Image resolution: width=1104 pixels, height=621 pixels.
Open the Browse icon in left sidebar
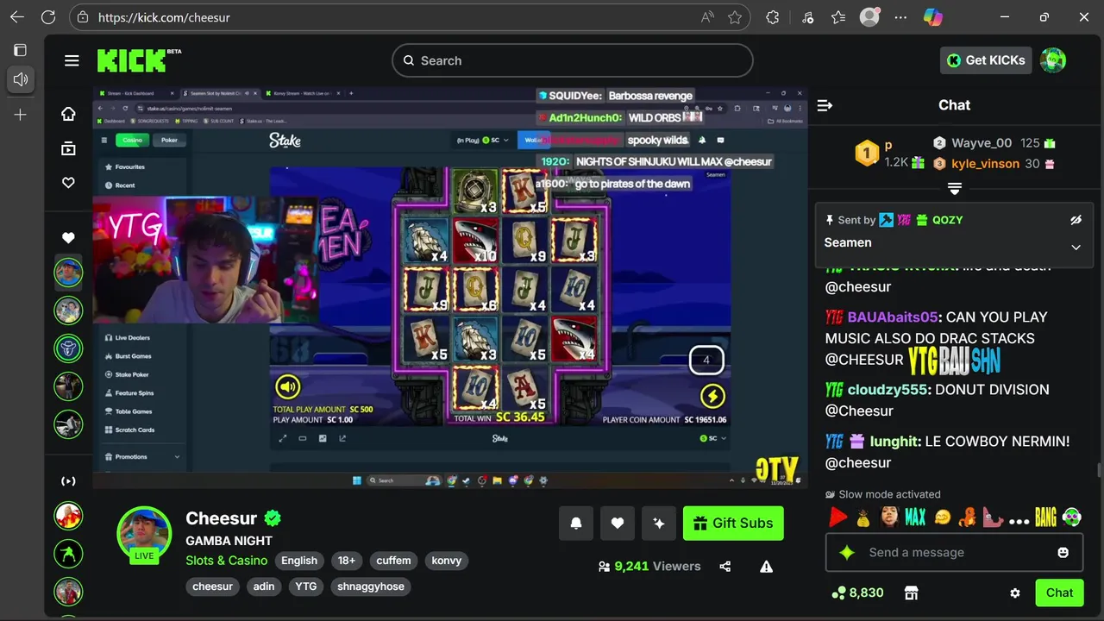[68, 148]
